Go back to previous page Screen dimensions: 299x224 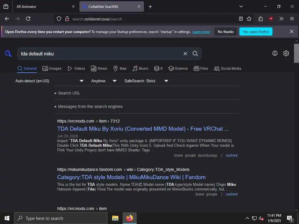click(x=7, y=19)
